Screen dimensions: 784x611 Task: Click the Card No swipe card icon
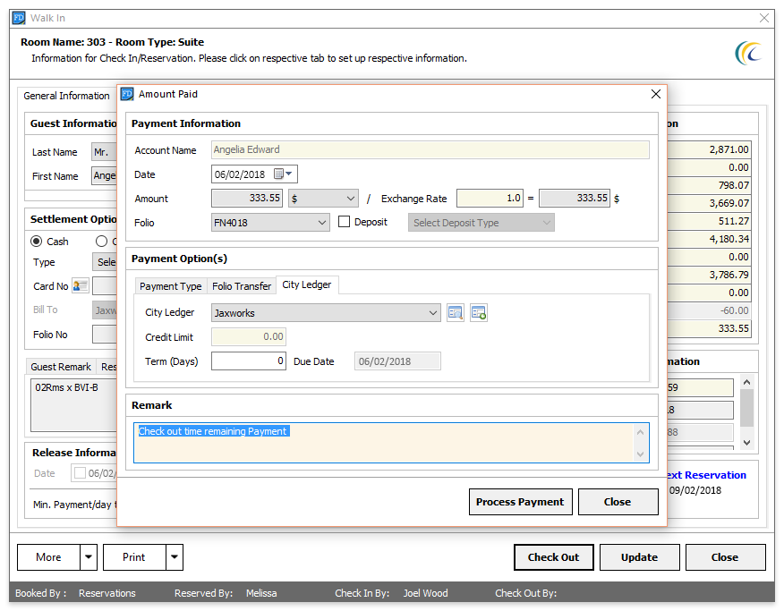(80, 285)
